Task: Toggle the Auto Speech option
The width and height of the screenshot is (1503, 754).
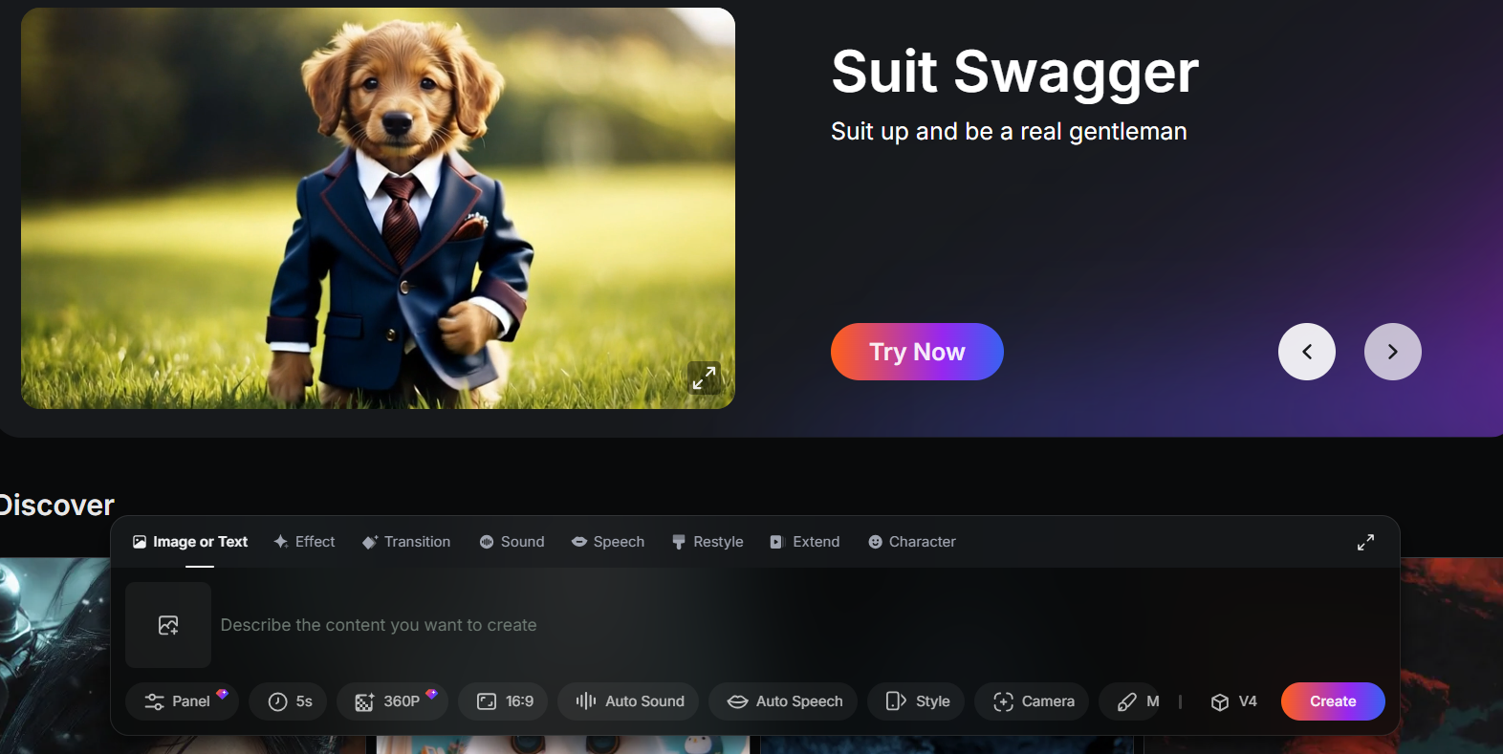Action: (783, 701)
